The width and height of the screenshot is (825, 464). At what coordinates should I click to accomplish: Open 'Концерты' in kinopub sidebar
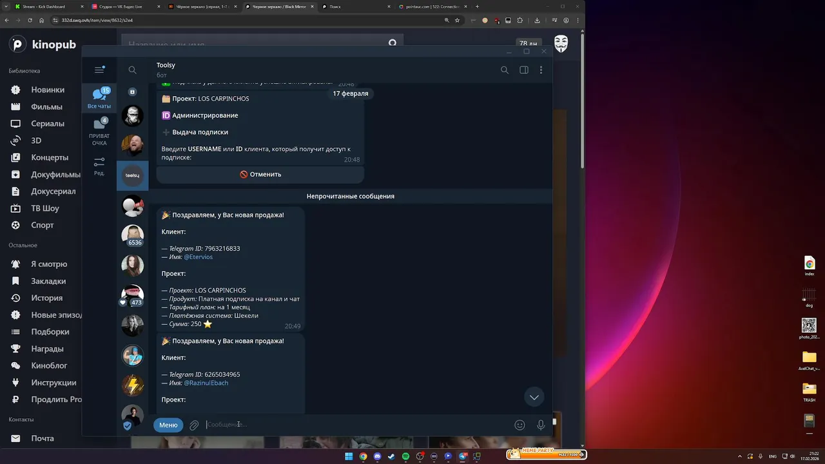pyautogui.click(x=50, y=157)
